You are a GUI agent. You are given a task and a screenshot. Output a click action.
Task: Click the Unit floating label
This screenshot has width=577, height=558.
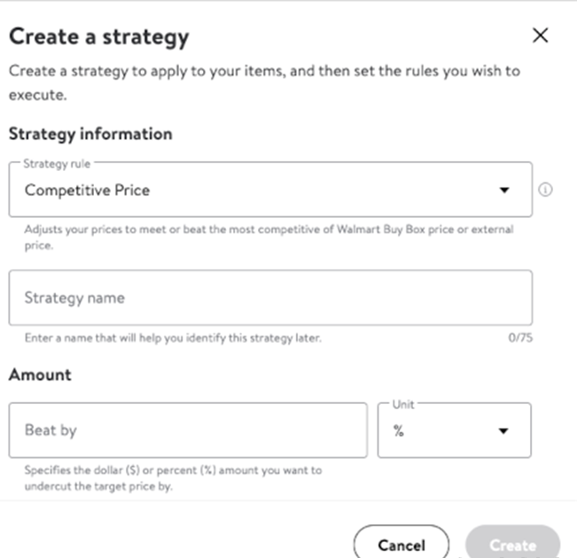coord(403,404)
